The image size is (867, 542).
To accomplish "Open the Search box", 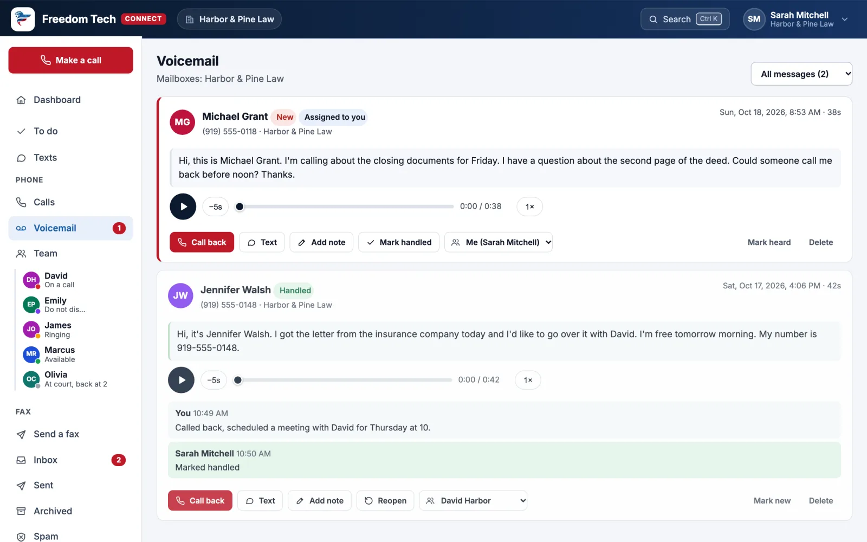I will coord(685,19).
